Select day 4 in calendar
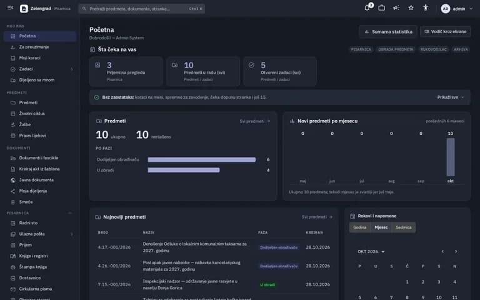 454,282
